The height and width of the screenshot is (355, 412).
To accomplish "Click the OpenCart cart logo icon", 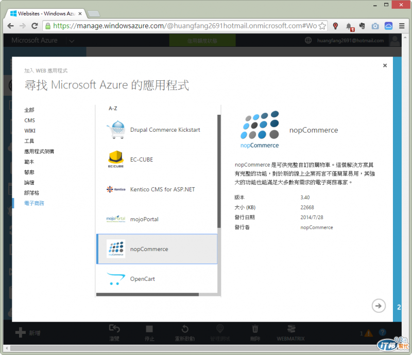I will click(116, 279).
